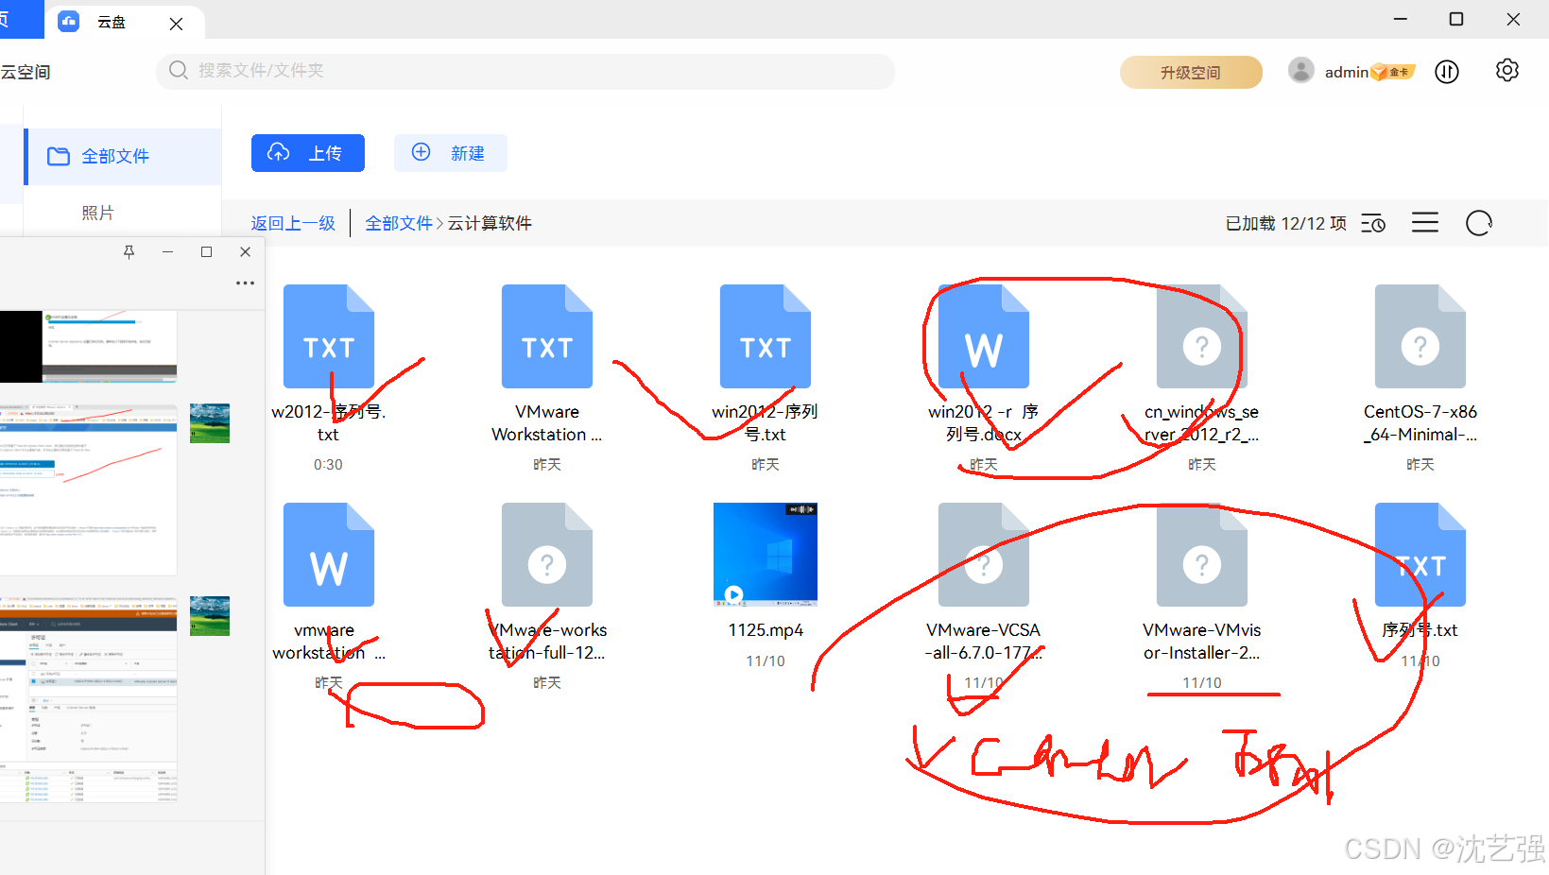Click the 已加载 12/12 项 status text
This screenshot has width=1549, height=875.
coord(1285,224)
